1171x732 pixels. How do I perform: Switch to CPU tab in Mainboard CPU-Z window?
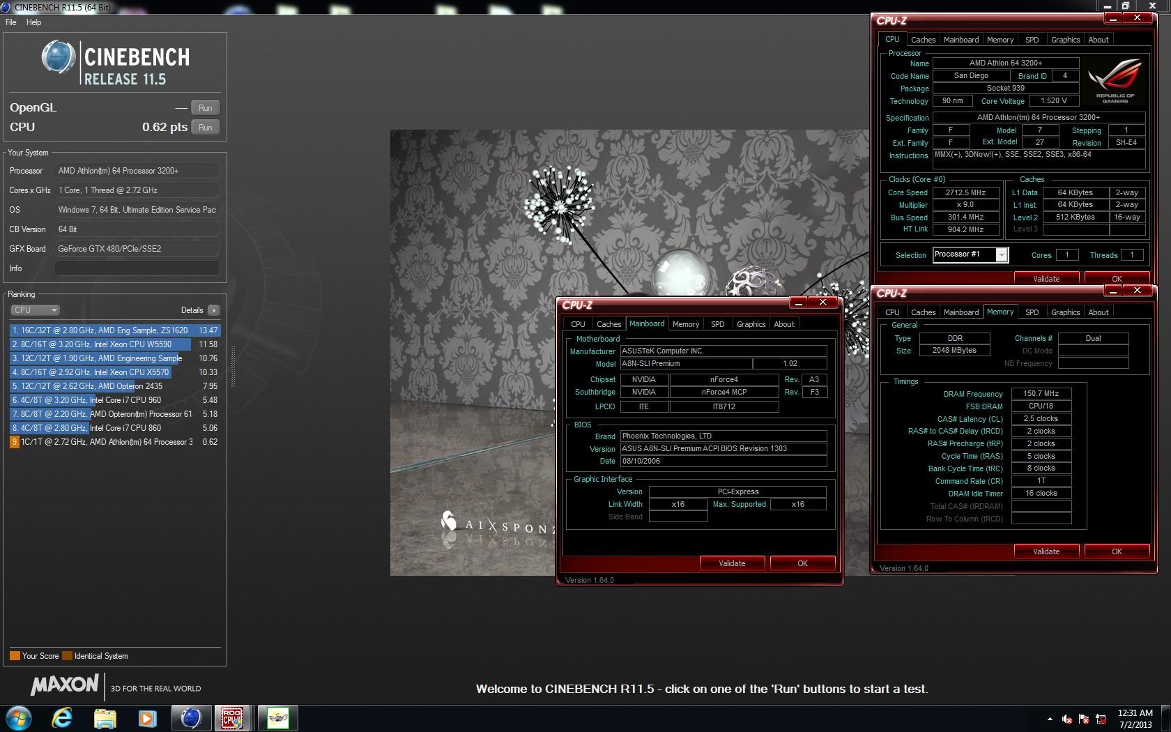point(578,324)
